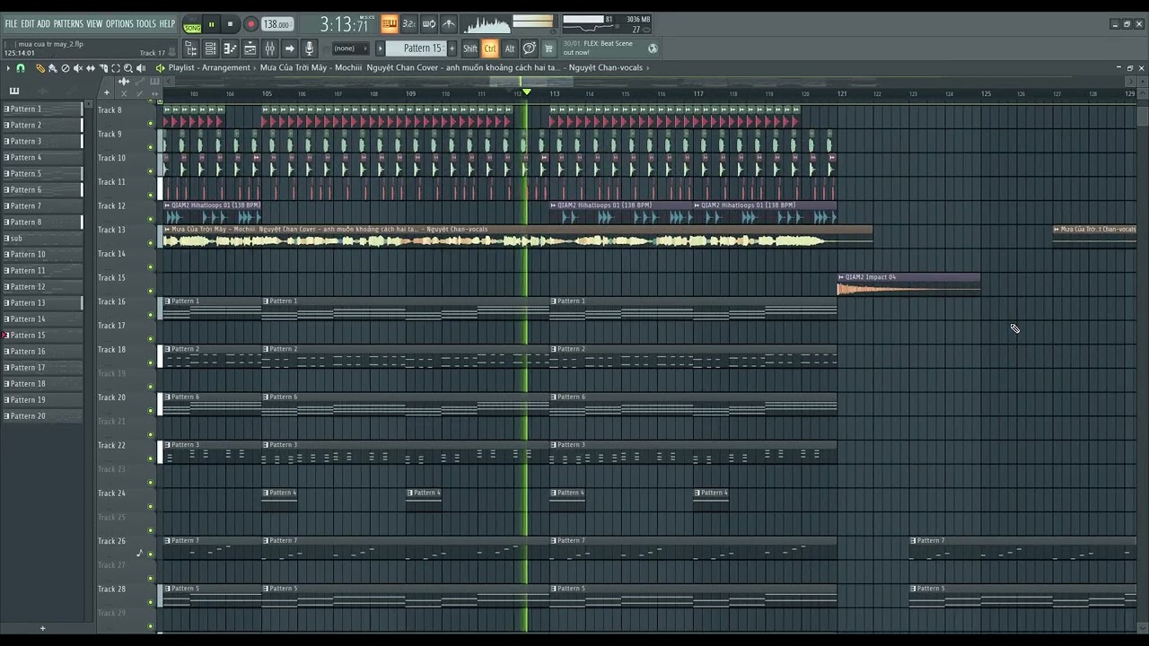Open clip menu of Mưa Của Trời Mây vocal clip
Screen dimensions: 1149x646
pos(167,230)
